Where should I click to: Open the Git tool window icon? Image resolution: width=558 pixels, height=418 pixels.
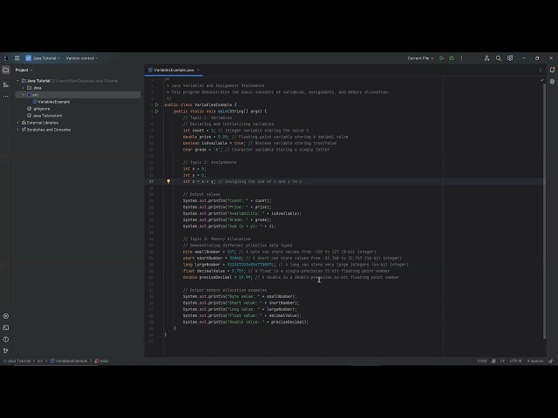(6, 351)
